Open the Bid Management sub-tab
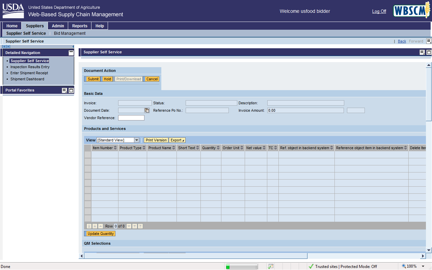Screen dimensions: 432x270 click(70, 33)
